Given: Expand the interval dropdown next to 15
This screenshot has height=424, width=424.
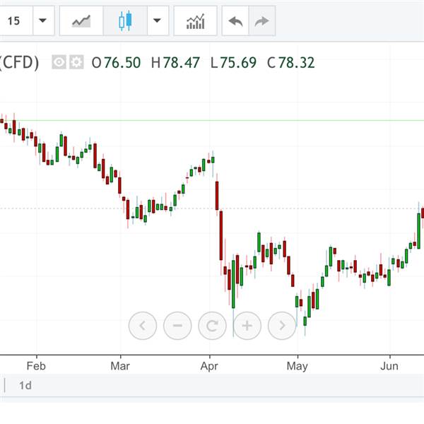Looking at the screenshot, I should (x=43, y=20).
